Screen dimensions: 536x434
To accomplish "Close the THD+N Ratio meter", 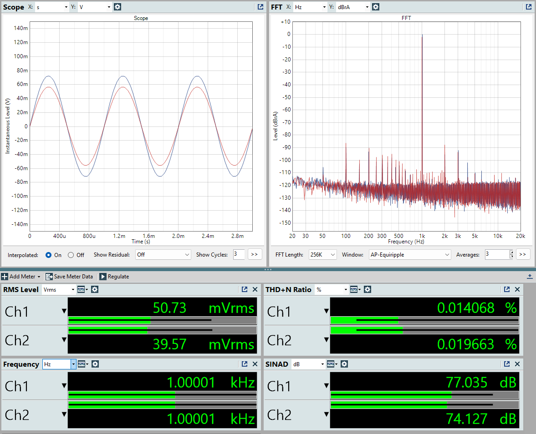I will (x=517, y=289).
